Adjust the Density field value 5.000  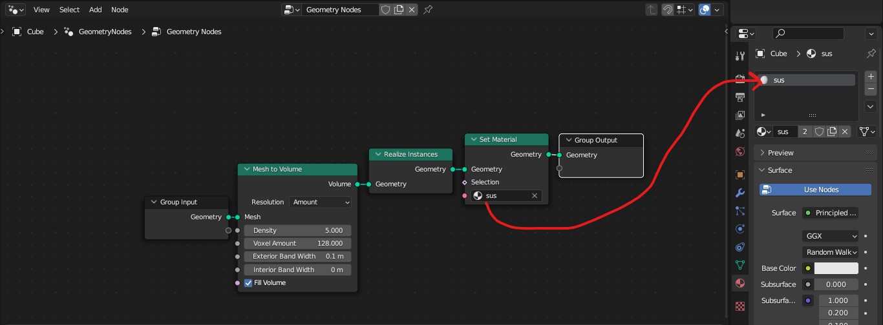(x=297, y=230)
